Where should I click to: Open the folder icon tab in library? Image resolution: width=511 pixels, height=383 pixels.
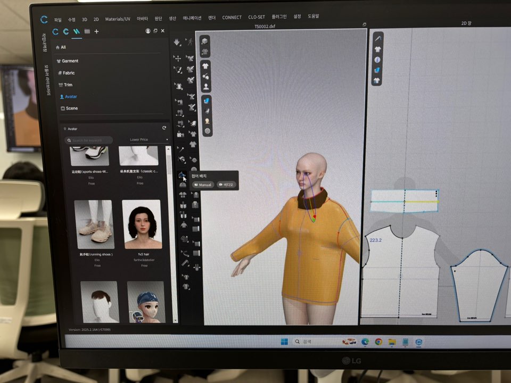click(x=87, y=31)
